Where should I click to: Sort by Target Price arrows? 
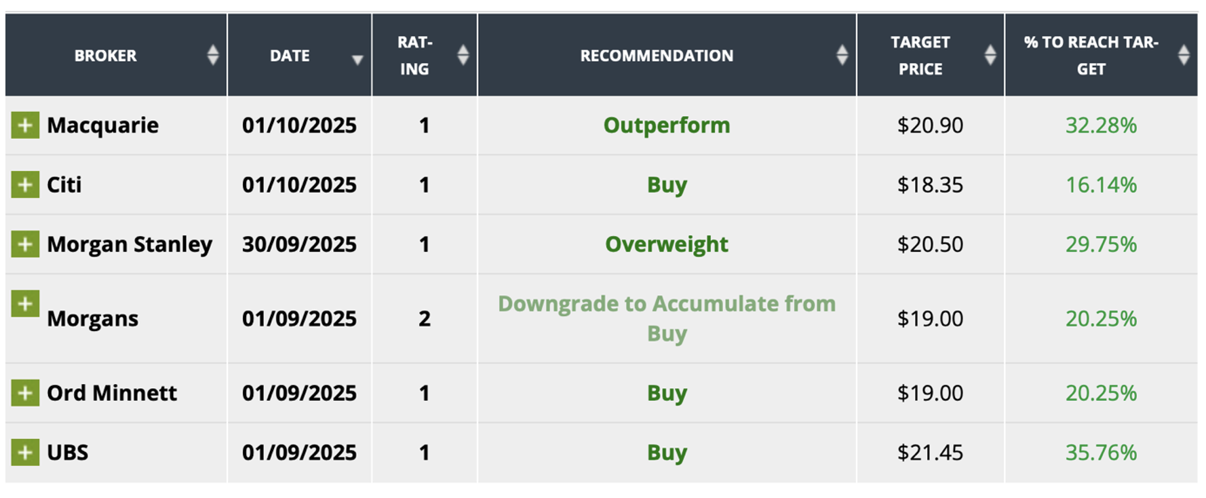[990, 55]
